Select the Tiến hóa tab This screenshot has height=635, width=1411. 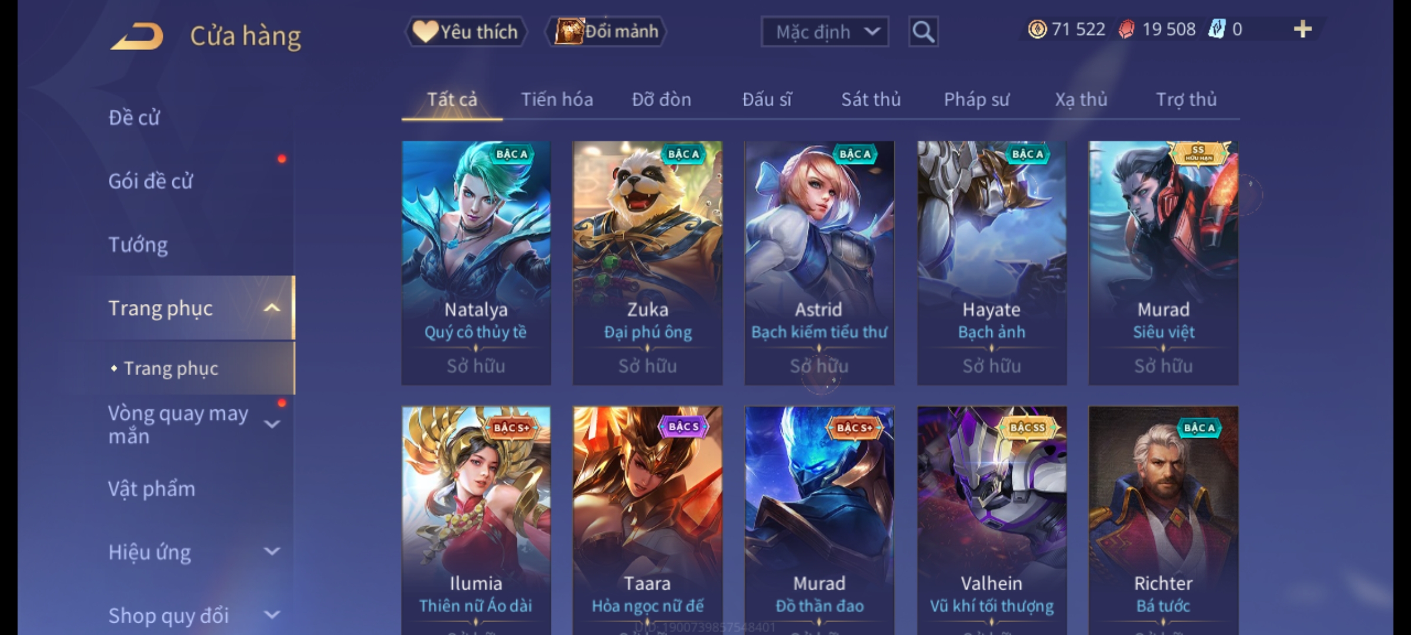tap(557, 99)
